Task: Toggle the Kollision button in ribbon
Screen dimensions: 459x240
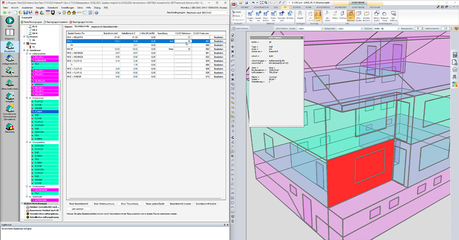Action: (x=318, y=16)
